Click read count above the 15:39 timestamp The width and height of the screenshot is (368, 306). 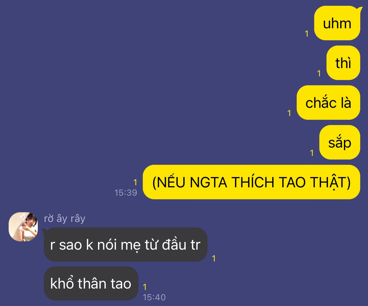click(x=135, y=182)
